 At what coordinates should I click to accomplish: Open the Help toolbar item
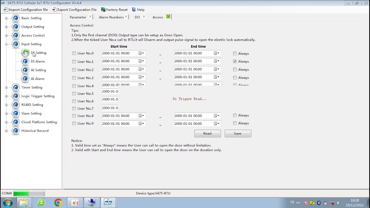(x=138, y=10)
